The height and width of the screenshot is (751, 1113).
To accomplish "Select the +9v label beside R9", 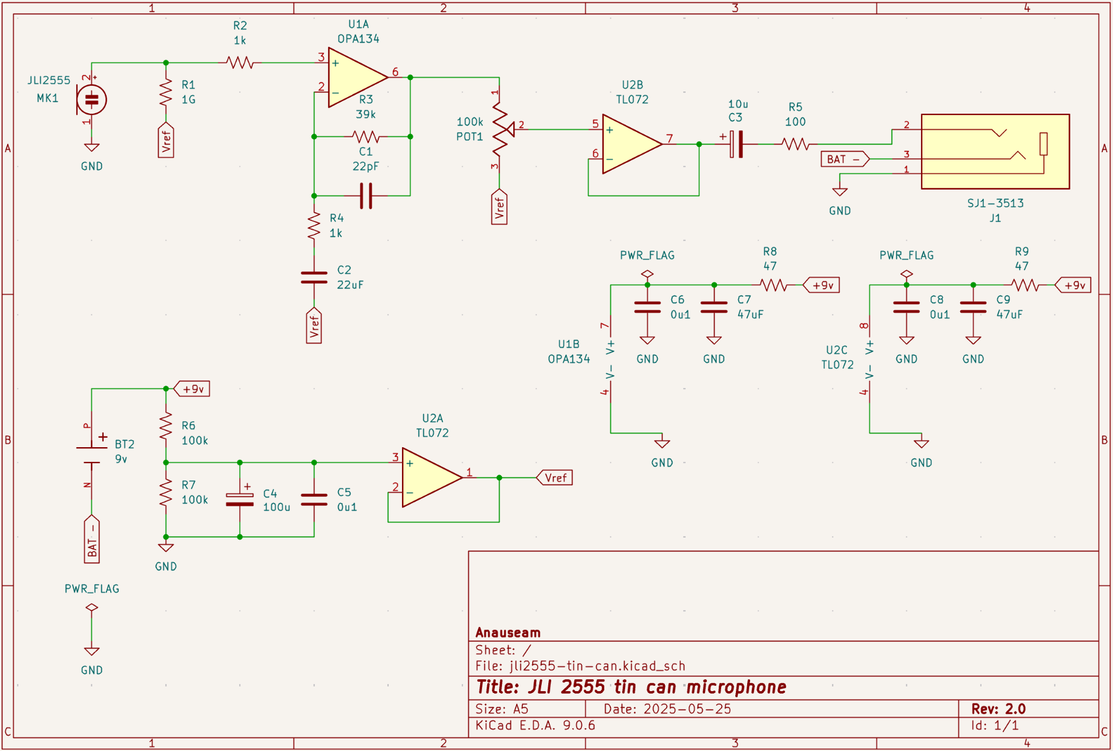I will pyautogui.click(x=1073, y=285).
